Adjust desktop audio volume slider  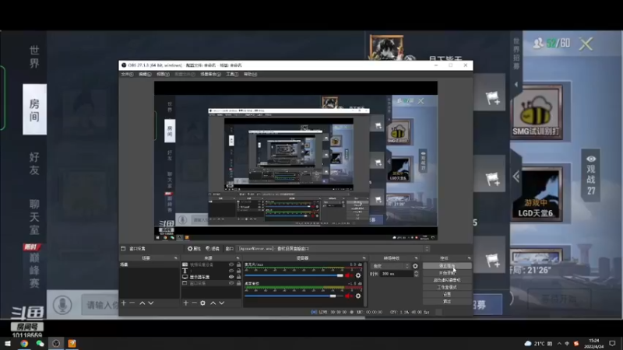point(294,296)
